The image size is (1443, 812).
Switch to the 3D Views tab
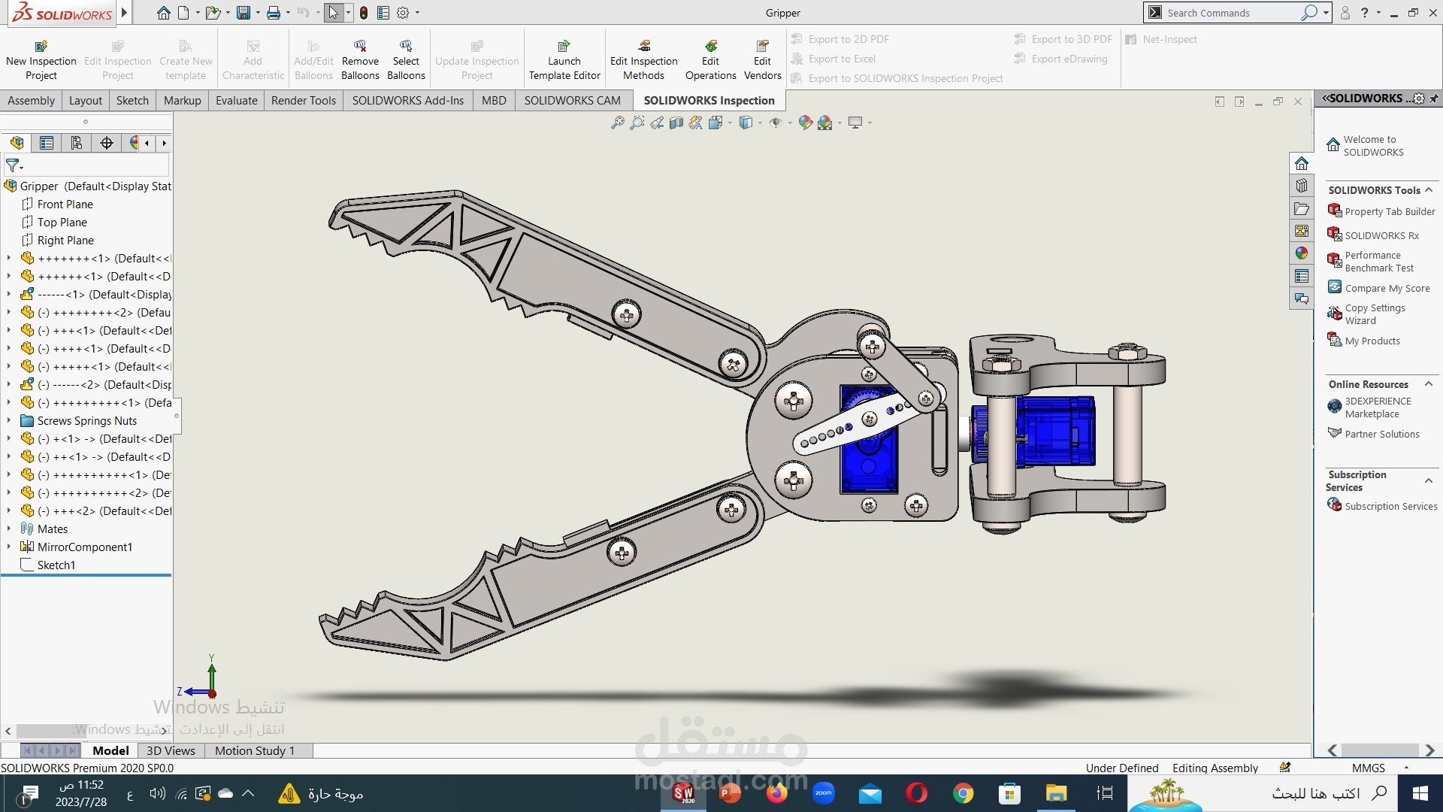pyautogui.click(x=171, y=750)
